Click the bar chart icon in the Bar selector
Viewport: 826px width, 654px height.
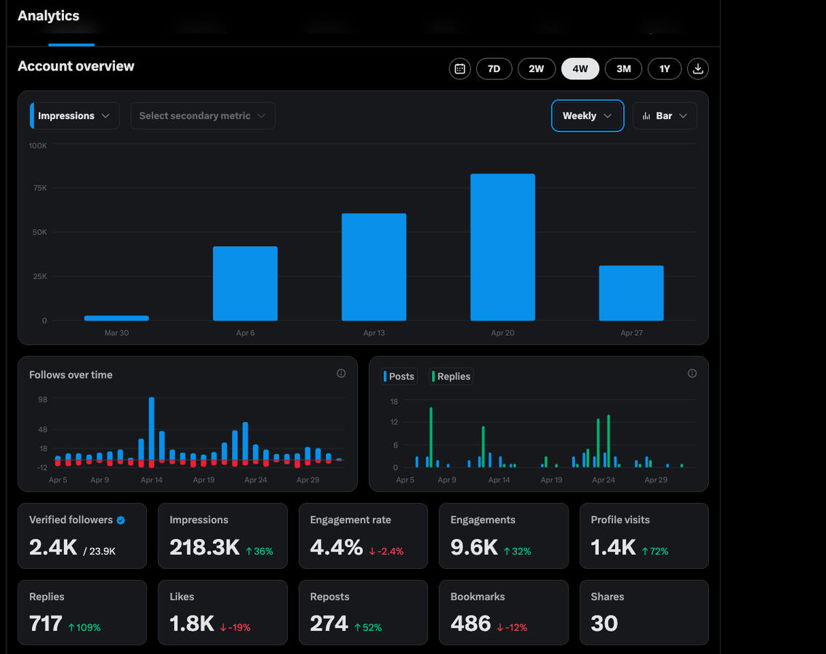click(x=646, y=115)
